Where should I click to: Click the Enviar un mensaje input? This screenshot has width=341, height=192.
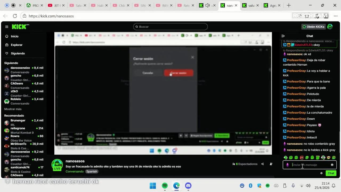click(310, 165)
